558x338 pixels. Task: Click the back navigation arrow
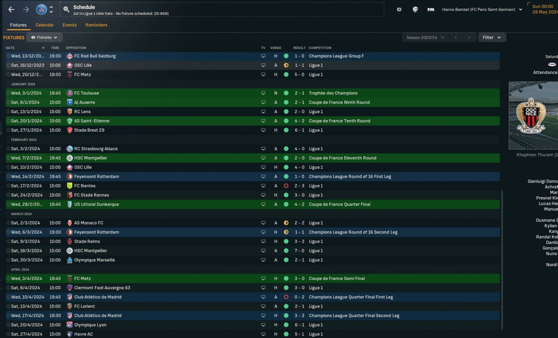11,9
